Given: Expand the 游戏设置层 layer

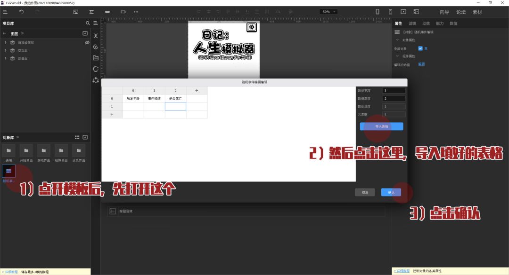Looking at the screenshot, I should (x=6, y=42).
